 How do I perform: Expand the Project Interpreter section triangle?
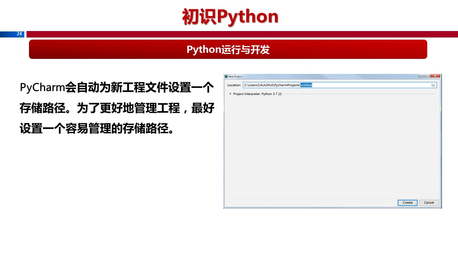(x=230, y=94)
